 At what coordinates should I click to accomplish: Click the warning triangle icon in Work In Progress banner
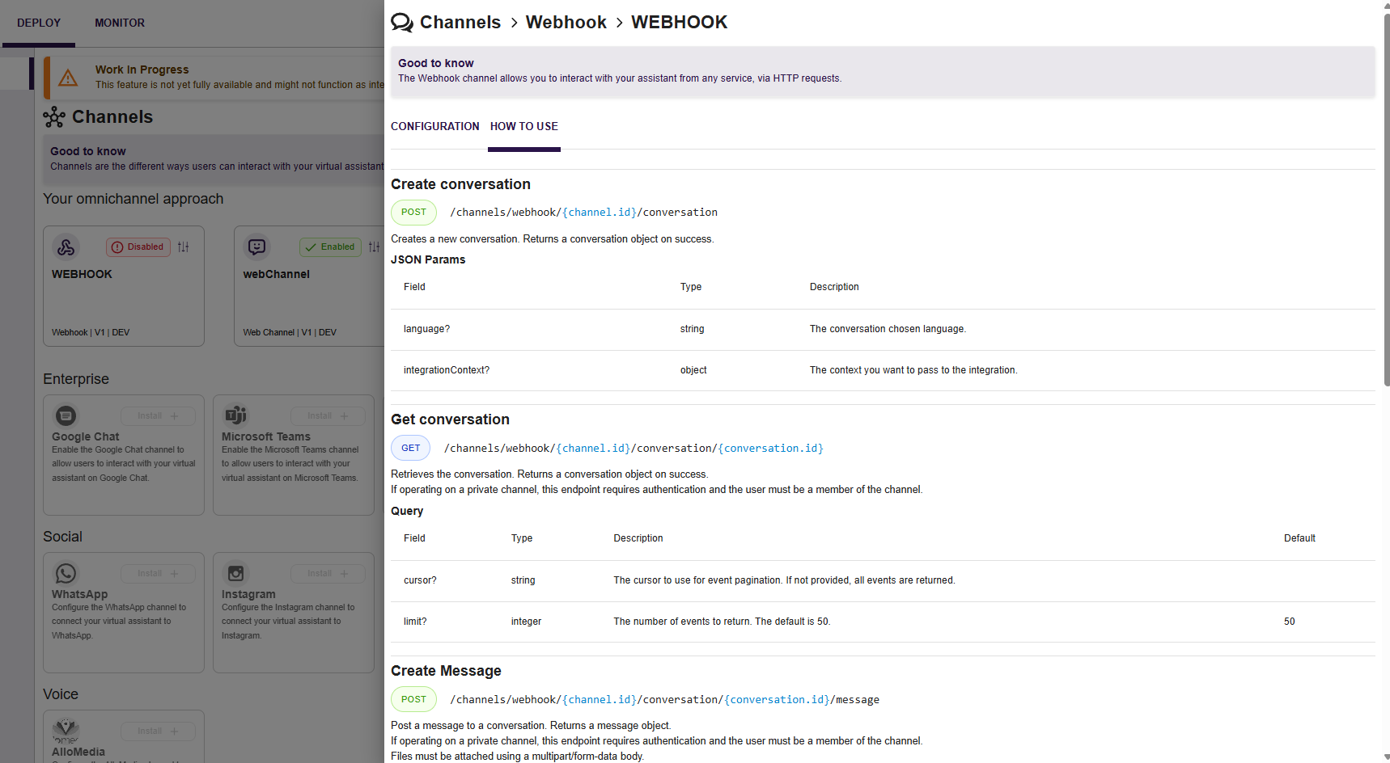pos(68,78)
